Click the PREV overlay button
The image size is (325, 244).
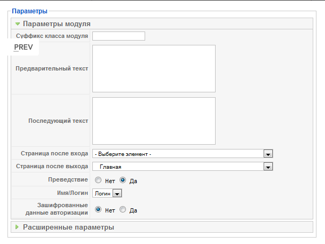pyautogui.click(x=23, y=47)
